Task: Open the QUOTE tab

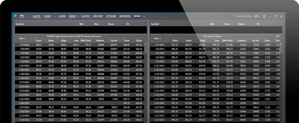Action: coord(37,17)
